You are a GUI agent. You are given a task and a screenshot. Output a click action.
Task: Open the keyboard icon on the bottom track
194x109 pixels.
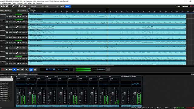[x=7, y=64]
